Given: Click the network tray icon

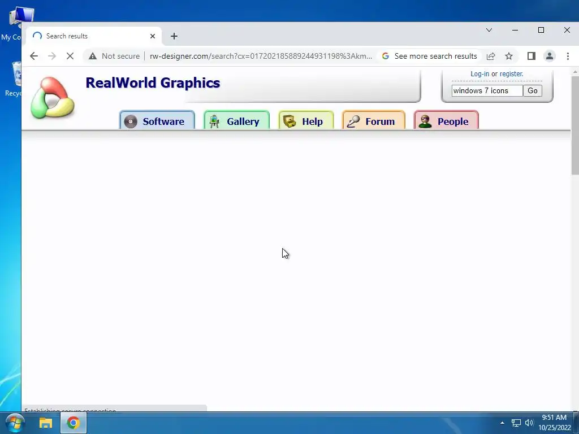Looking at the screenshot, I should [516, 423].
